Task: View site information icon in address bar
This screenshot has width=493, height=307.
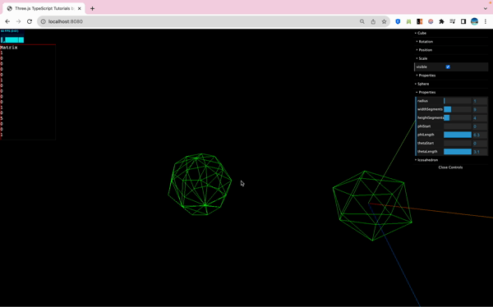Action: pyautogui.click(x=43, y=21)
